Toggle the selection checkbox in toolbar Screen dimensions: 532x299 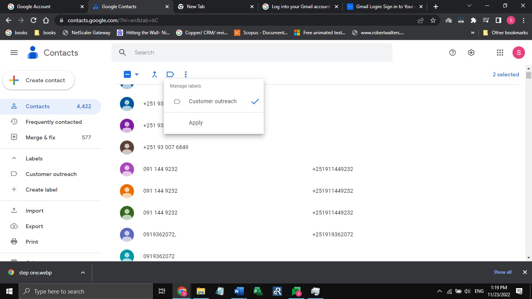pyautogui.click(x=127, y=74)
